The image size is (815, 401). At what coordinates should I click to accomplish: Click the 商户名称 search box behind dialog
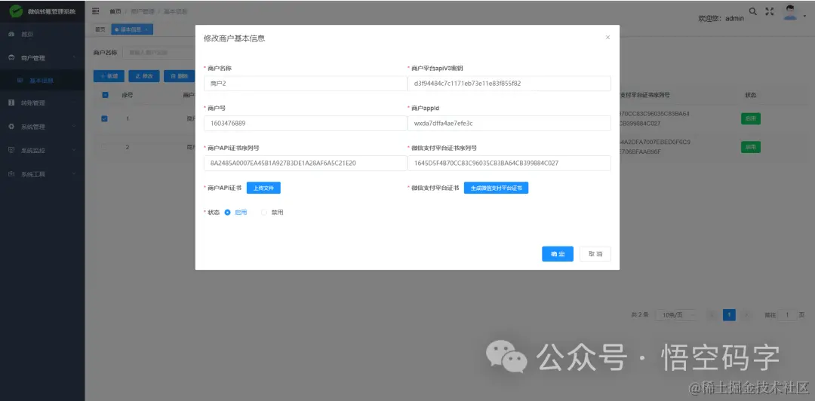[158, 53]
